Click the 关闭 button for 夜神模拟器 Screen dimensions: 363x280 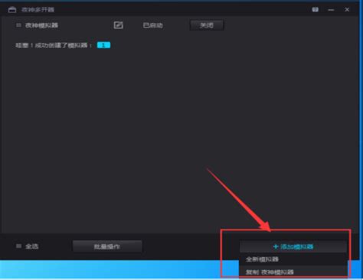[207, 25]
